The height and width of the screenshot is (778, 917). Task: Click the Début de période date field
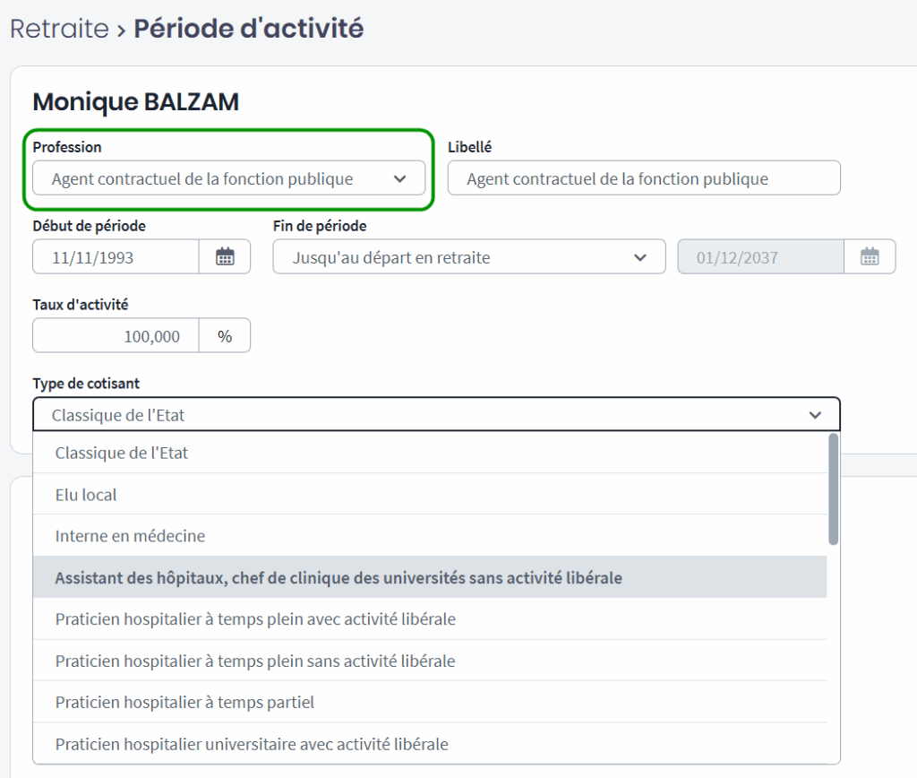click(116, 257)
